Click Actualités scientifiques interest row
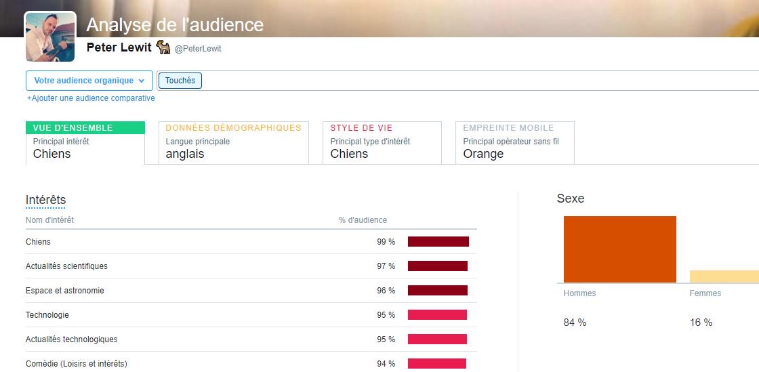Screen dimensions: 759x372 [x=251, y=266]
